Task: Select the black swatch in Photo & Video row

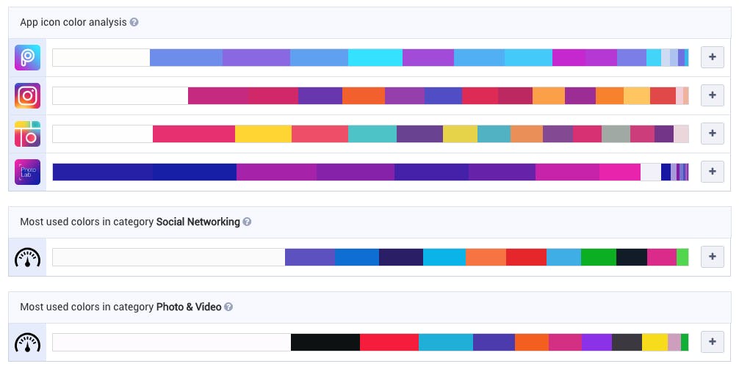Action: click(x=325, y=343)
